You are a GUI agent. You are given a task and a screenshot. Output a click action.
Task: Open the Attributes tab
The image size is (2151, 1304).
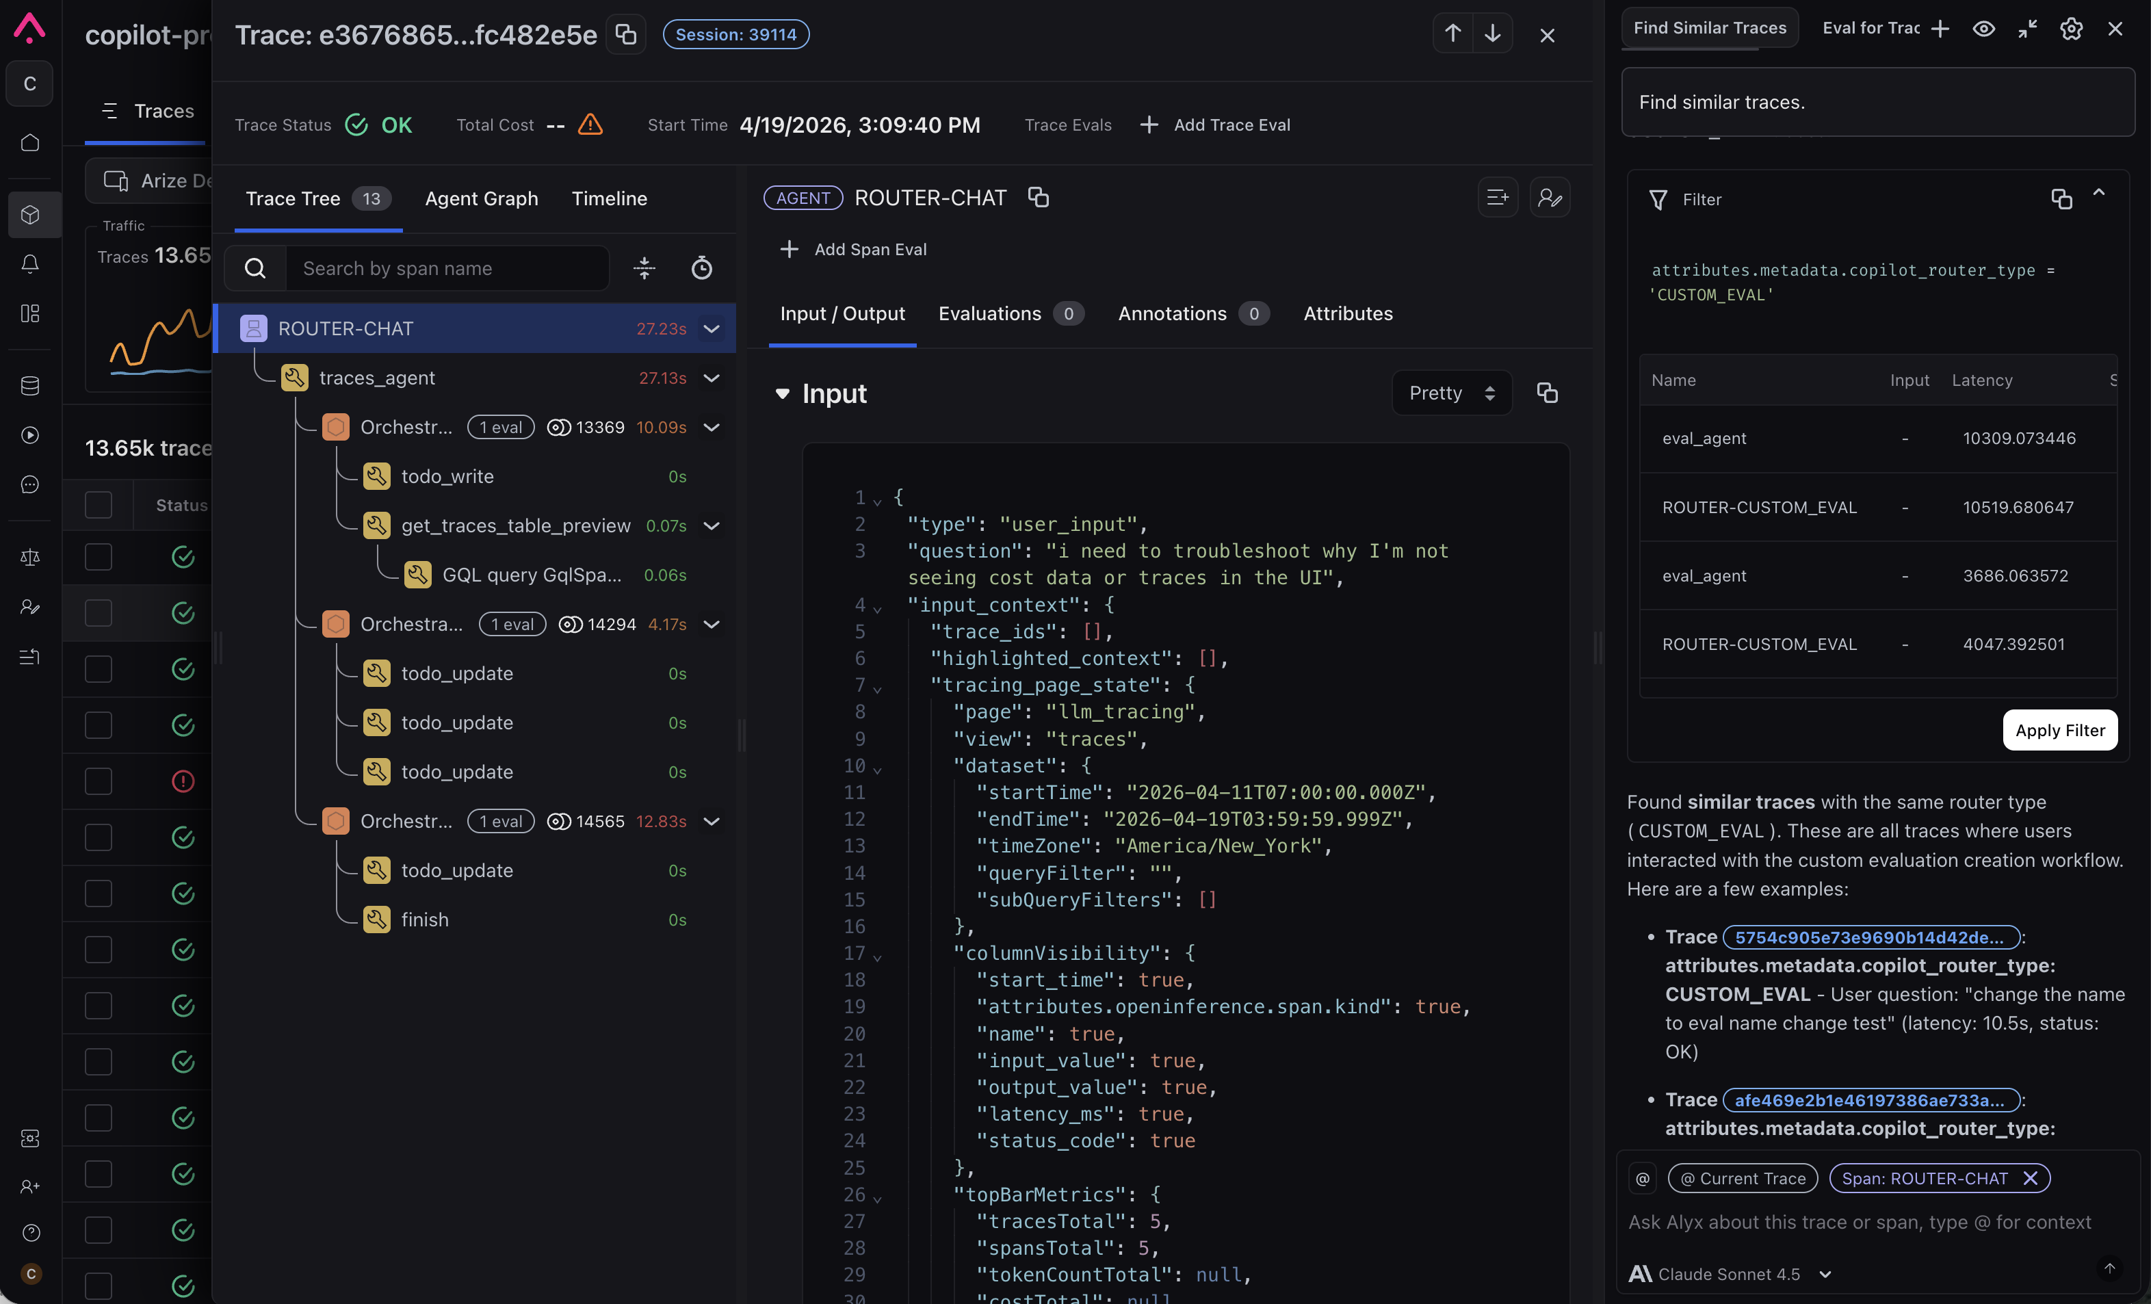pos(1348,313)
